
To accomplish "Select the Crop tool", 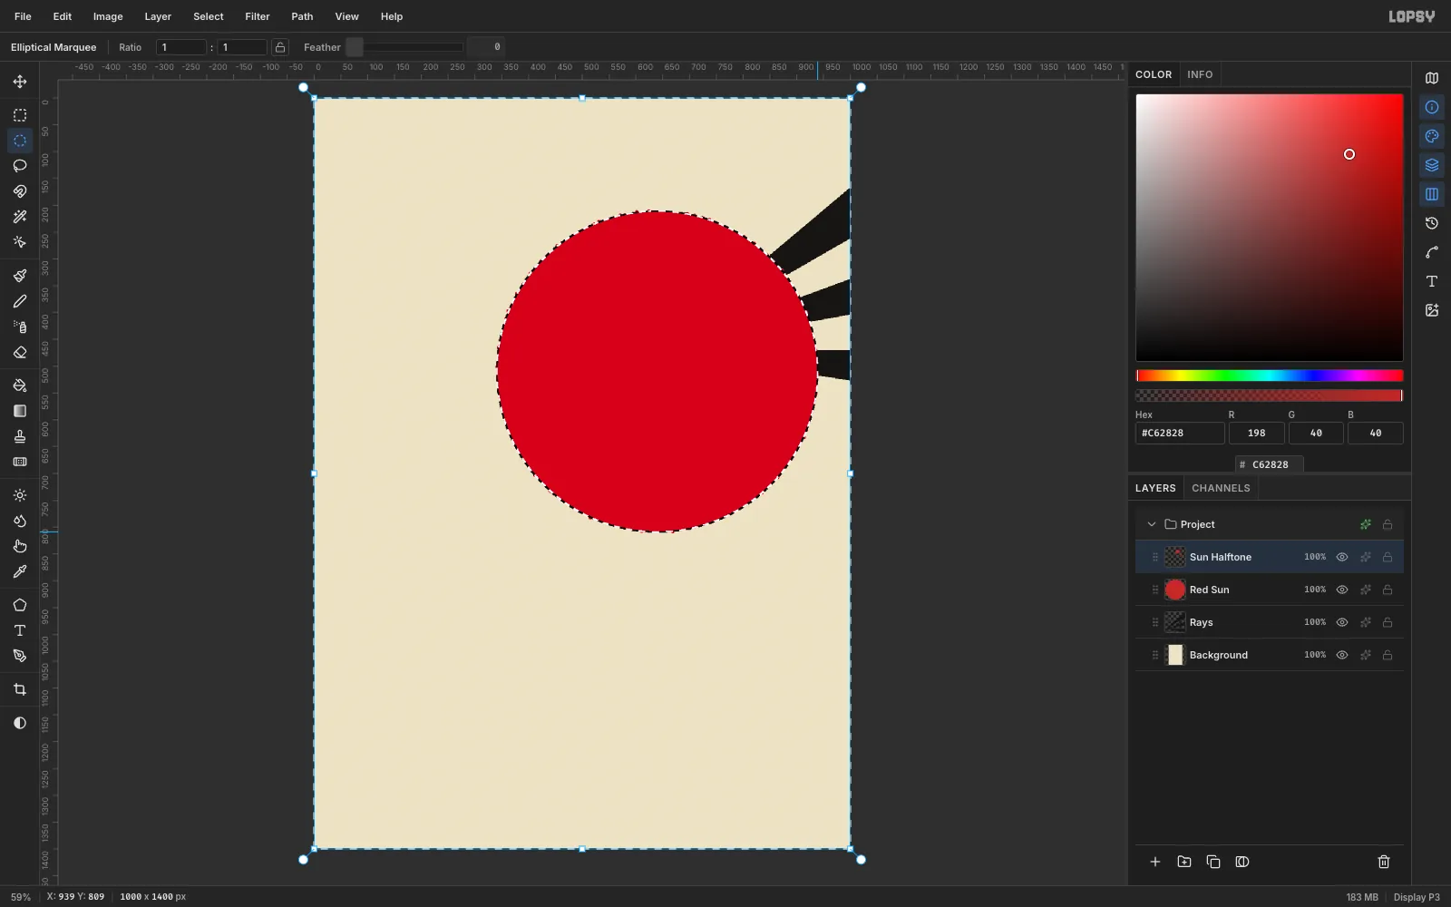I will tap(20, 689).
